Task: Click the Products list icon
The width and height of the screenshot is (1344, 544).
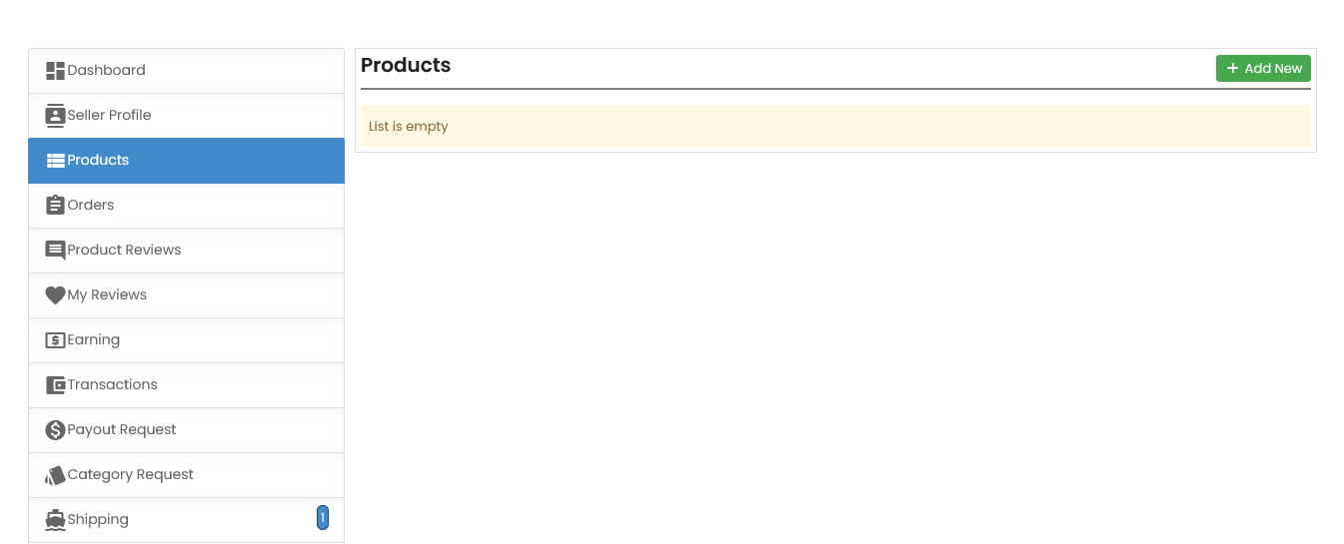Action: click(x=55, y=161)
